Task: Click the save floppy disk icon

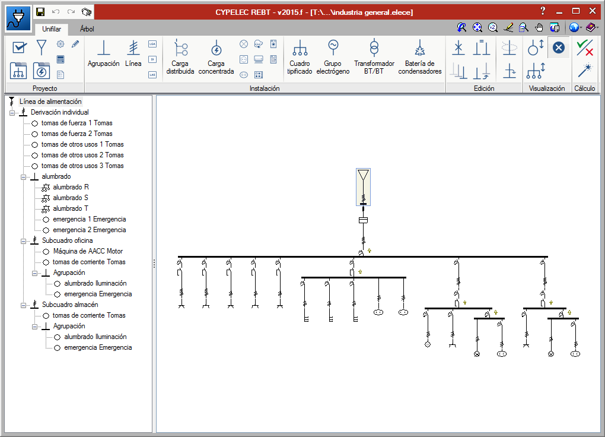Action: point(40,11)
